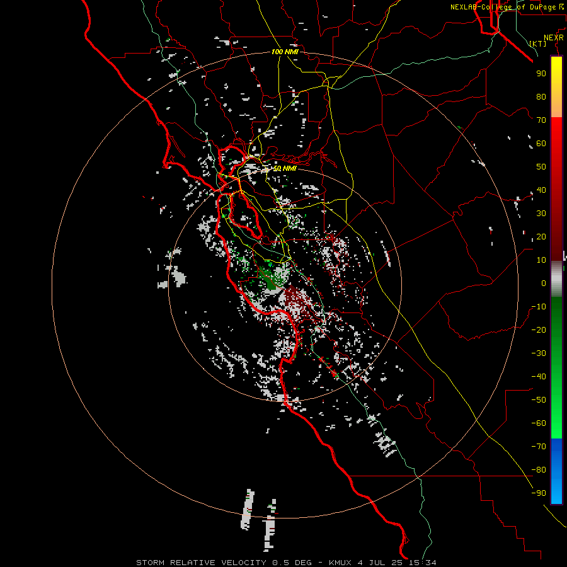Select the -80 value on velocity scale
The width and height of the screenshot is (567, 567).
point(539,470)
